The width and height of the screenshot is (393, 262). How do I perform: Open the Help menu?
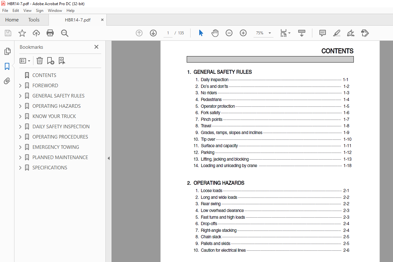point(70,11)
